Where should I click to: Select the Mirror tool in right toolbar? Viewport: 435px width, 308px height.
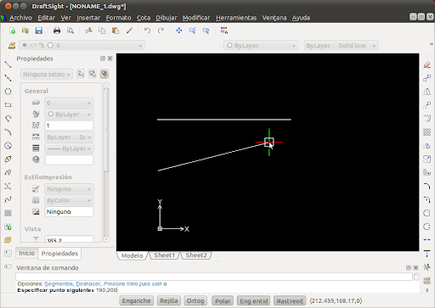[x=427, y=92]
